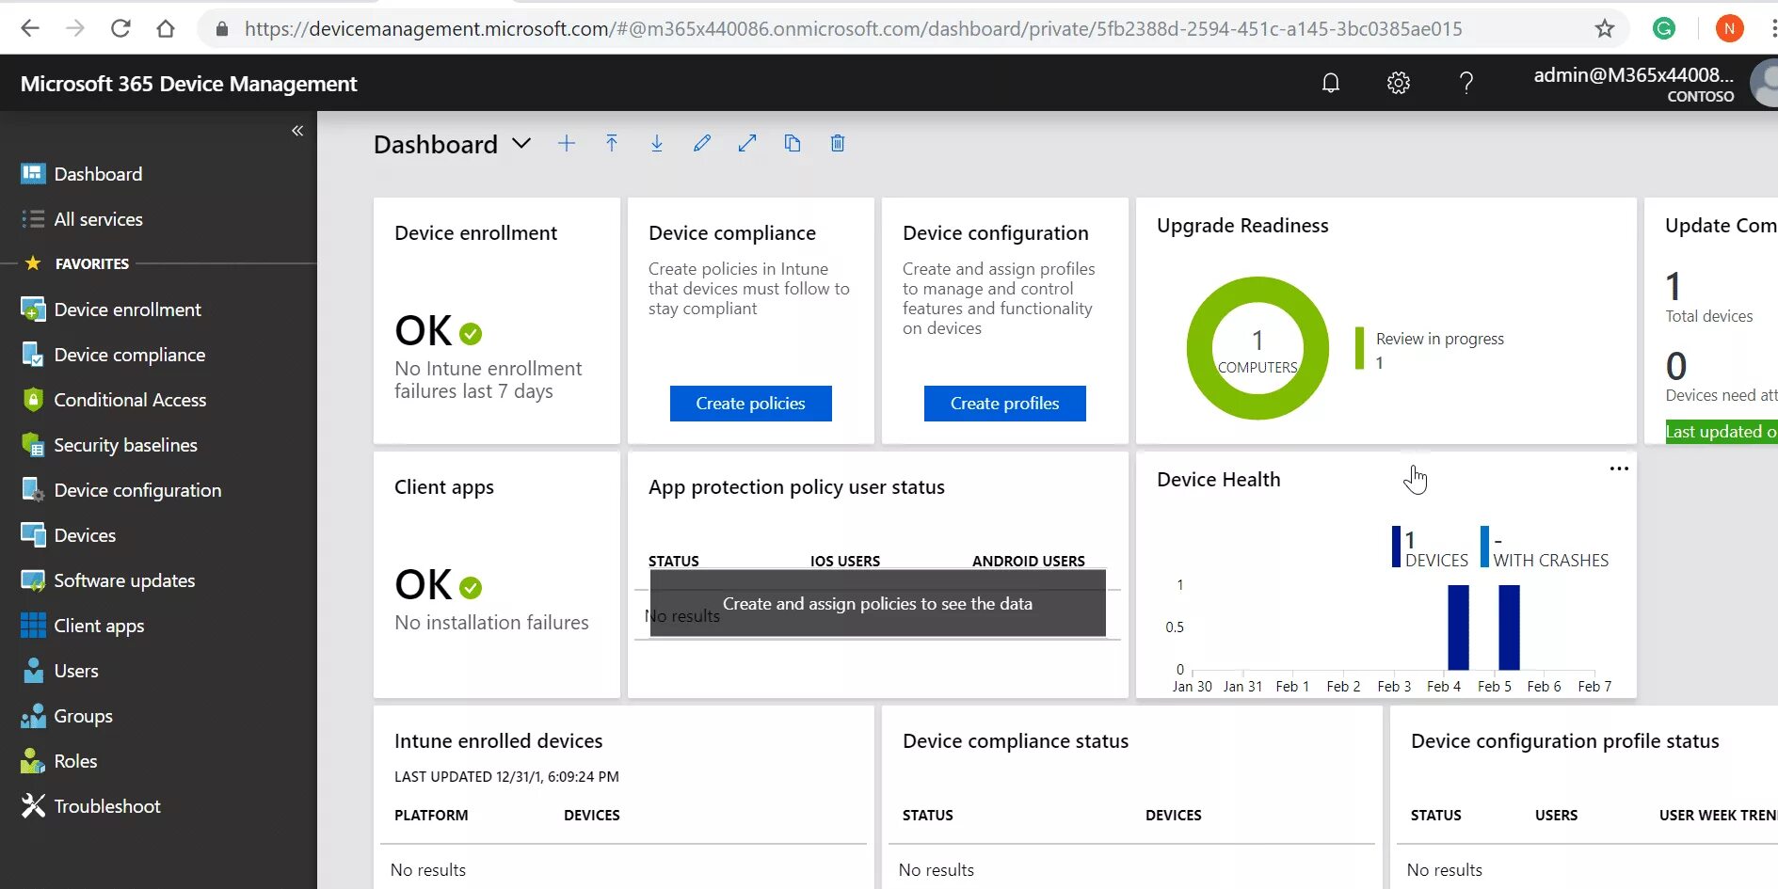Collapse the sidebar with double chevron
The height and width of the screenshot is (889, 1778).
tap(297, 131)
